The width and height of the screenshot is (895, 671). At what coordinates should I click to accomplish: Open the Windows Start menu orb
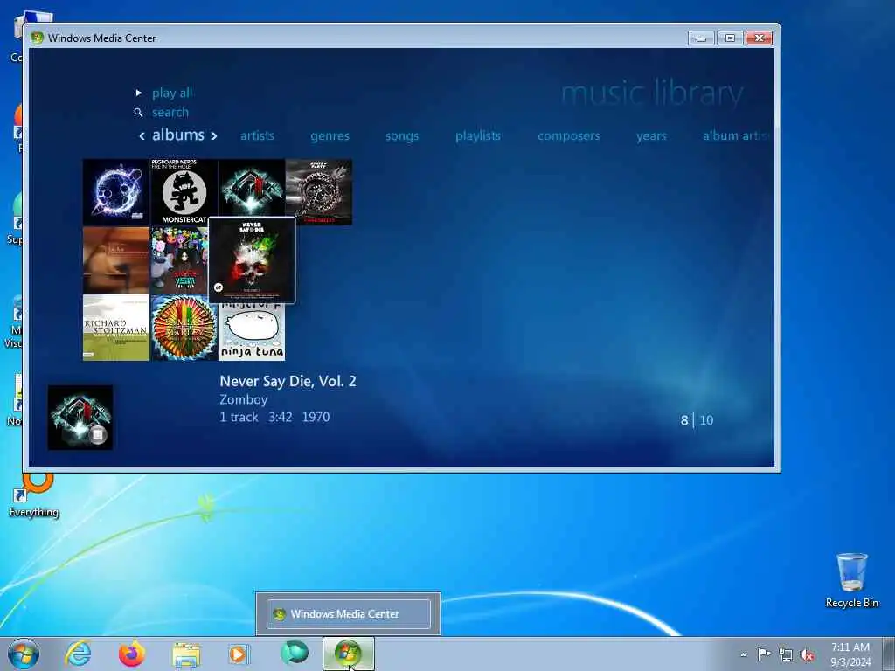point(24,654)
